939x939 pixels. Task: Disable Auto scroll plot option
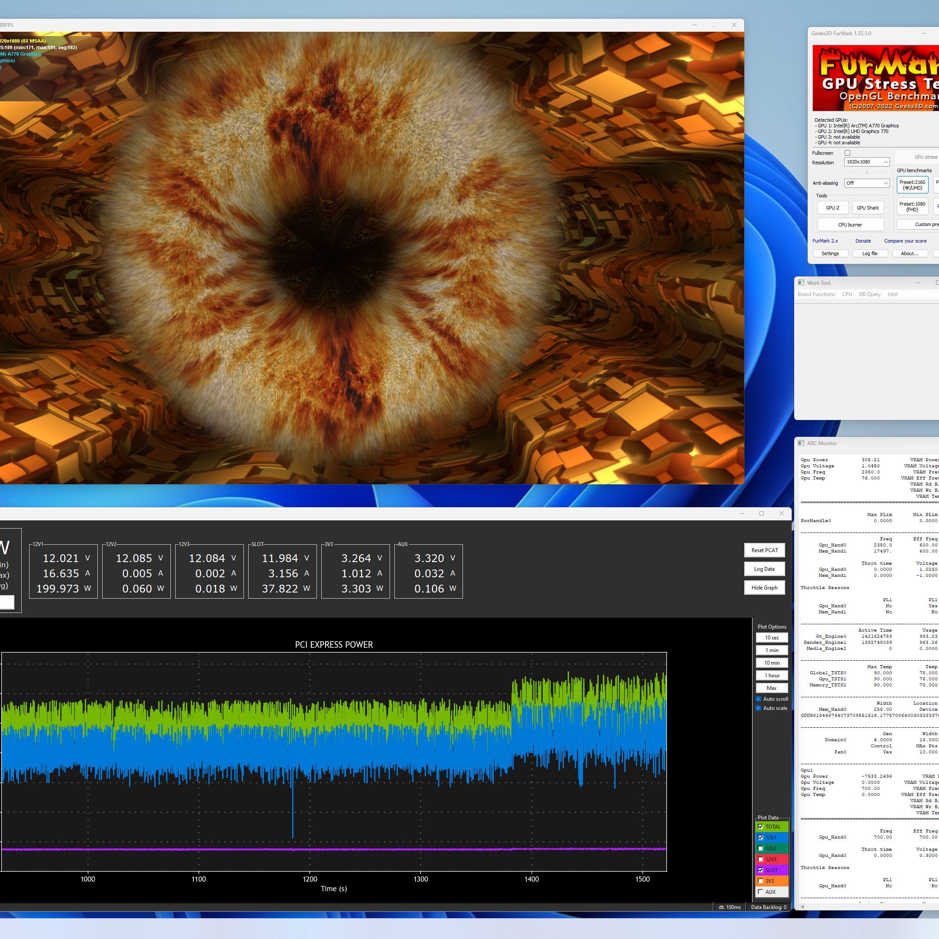pyautogui.click(x=758, y=699)
